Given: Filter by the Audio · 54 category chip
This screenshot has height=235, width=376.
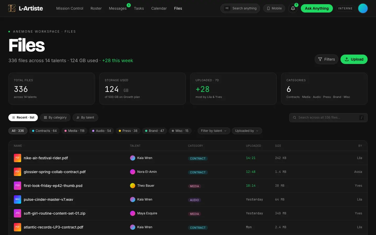Looking at the screenshot, I should point(102,131).
